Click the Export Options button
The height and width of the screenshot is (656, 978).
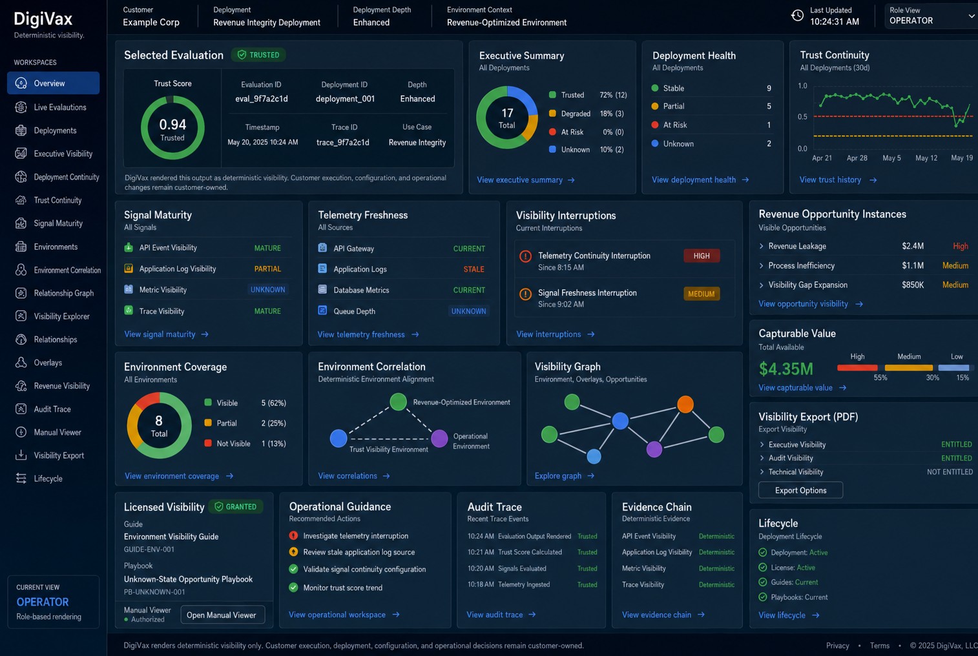tap(800, 490)
